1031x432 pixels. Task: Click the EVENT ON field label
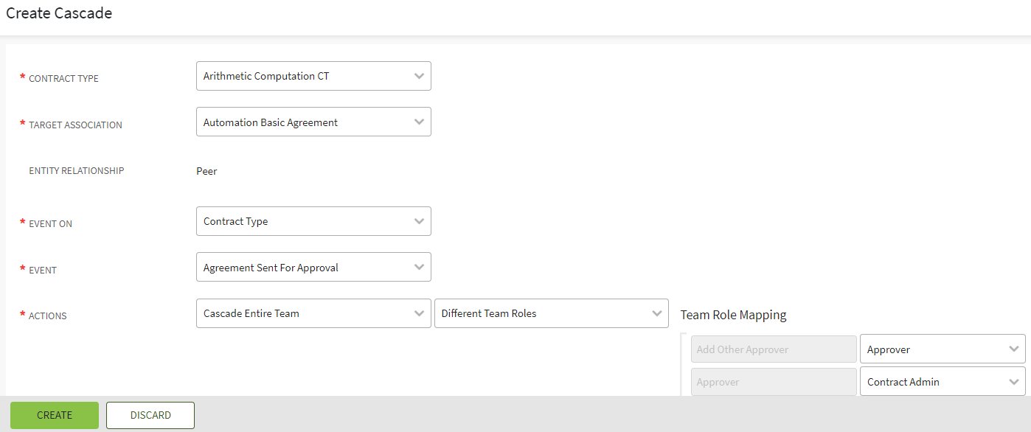click(50, 224)
